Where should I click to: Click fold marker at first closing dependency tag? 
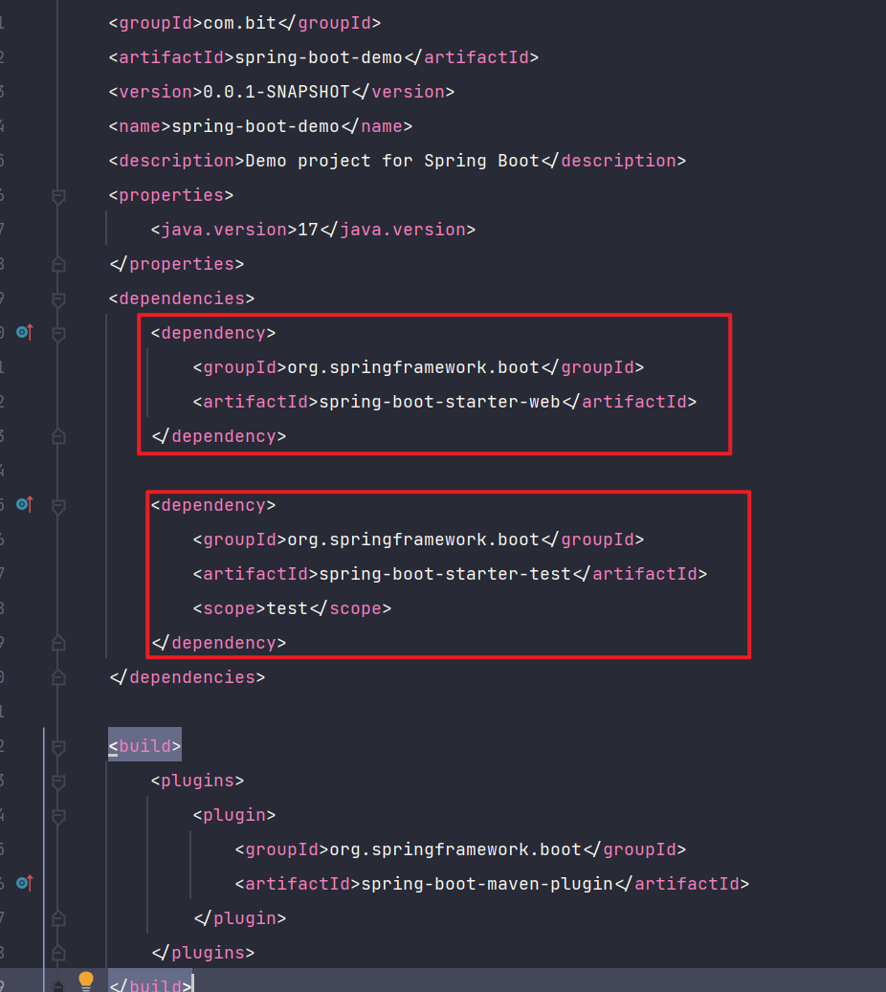tap(58, 436)
